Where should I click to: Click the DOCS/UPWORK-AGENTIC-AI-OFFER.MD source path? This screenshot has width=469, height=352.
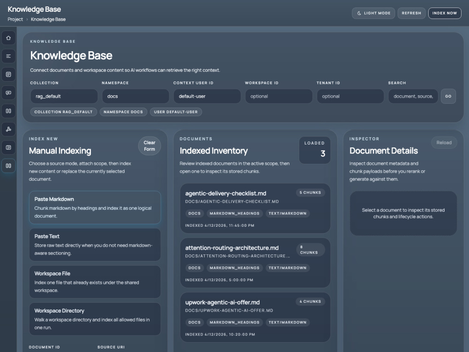coord(229,310)
